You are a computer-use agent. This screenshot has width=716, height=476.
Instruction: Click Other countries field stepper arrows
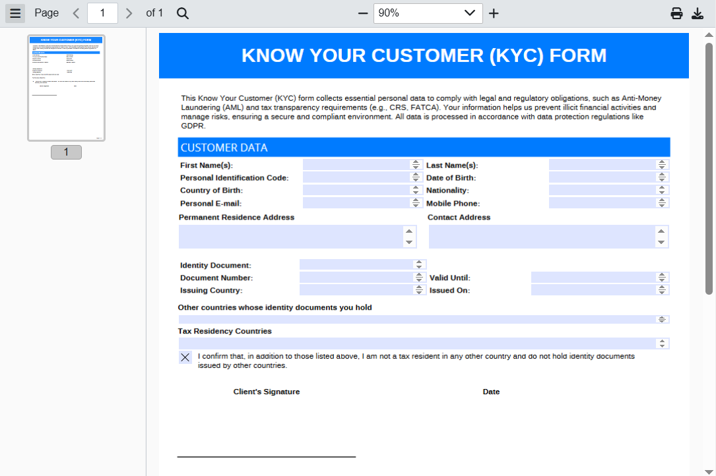point(662,320)
